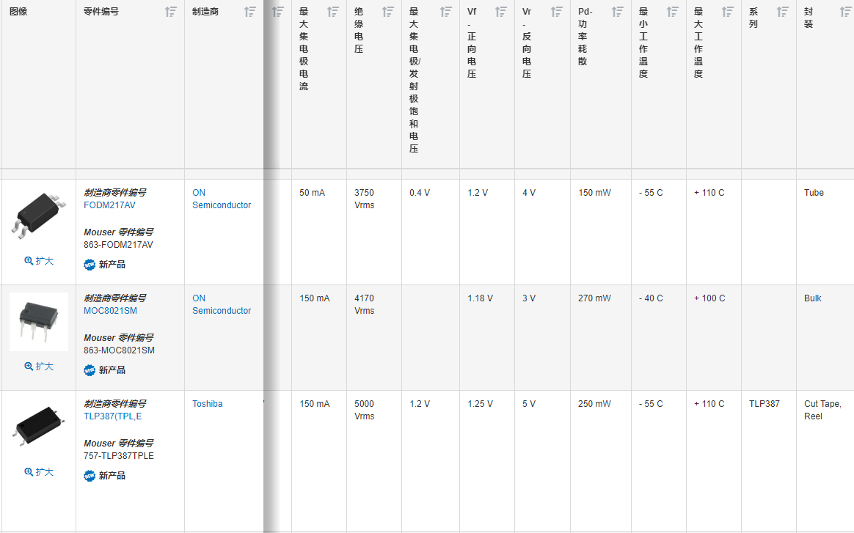Click the 新产品 badge icon for TLP387(TPL,E

90,476
